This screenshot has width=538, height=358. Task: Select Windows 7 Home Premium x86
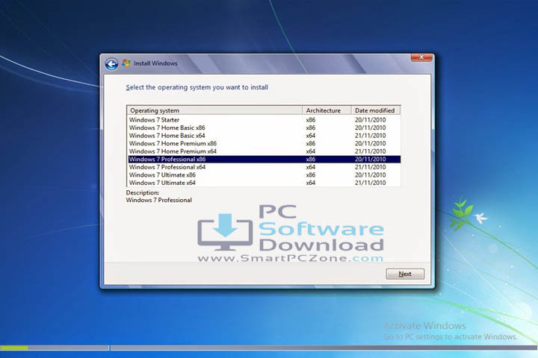point(264,143)
